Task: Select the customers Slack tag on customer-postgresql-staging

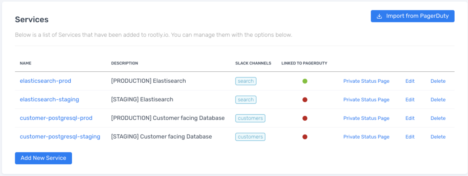Action: [250, 137]
